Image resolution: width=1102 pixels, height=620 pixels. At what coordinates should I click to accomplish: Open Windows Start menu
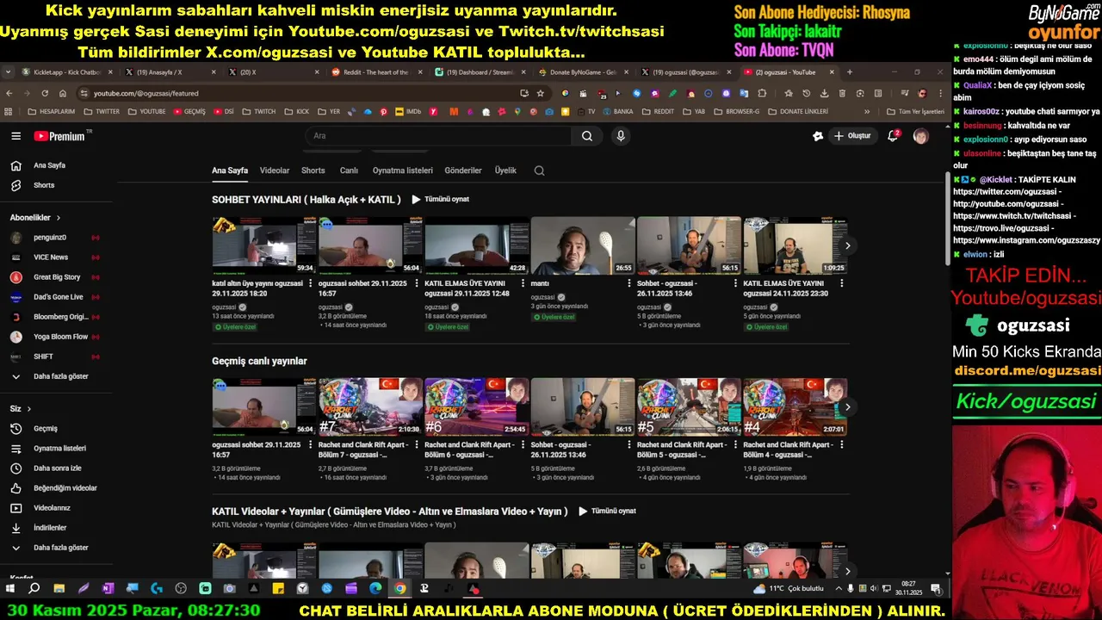click(x=10, y=589)
